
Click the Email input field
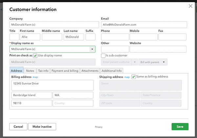144,25
